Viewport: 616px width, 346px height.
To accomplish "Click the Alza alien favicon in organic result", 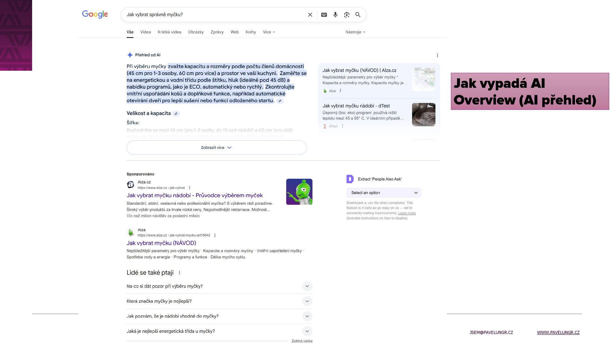I will click(131, 232).
